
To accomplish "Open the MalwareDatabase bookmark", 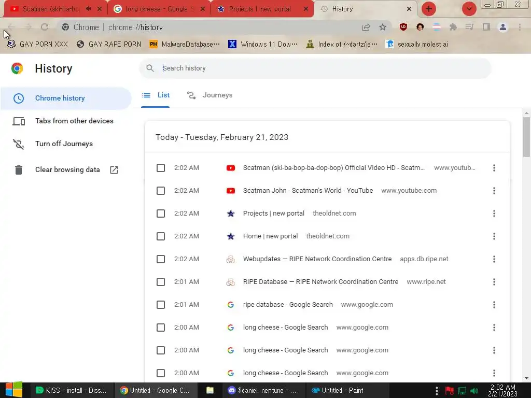I will [185, 45].
